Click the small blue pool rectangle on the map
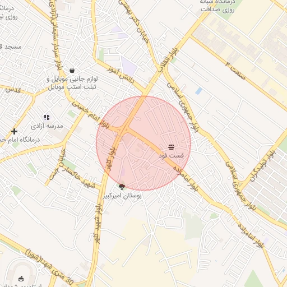The width and height of the screenshot is (287, 287). click(198, 91)
